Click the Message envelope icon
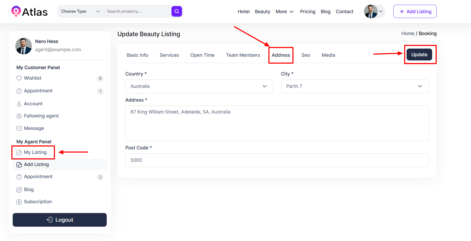The height and width of the screenshot is (241, 471). coord(19,128)
